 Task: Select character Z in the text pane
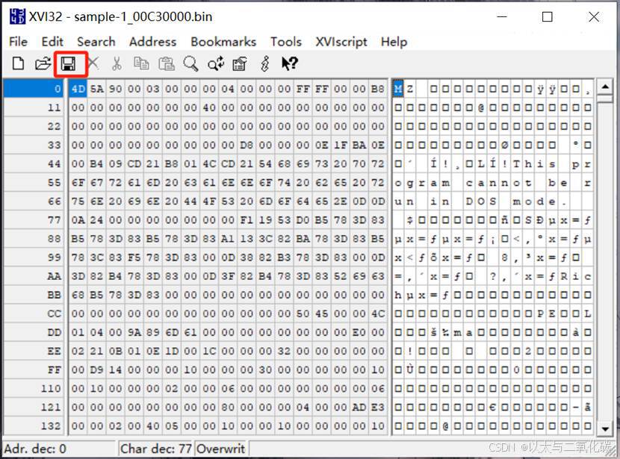click(x=409, y=89)
